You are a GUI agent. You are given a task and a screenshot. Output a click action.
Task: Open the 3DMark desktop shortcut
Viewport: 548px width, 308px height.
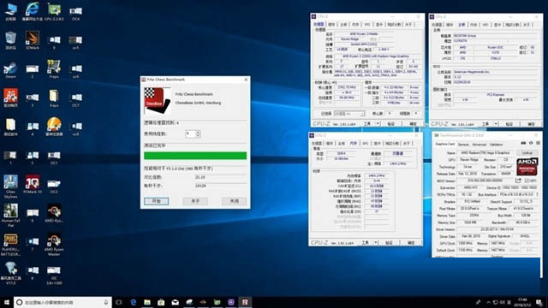coord(33,40)
